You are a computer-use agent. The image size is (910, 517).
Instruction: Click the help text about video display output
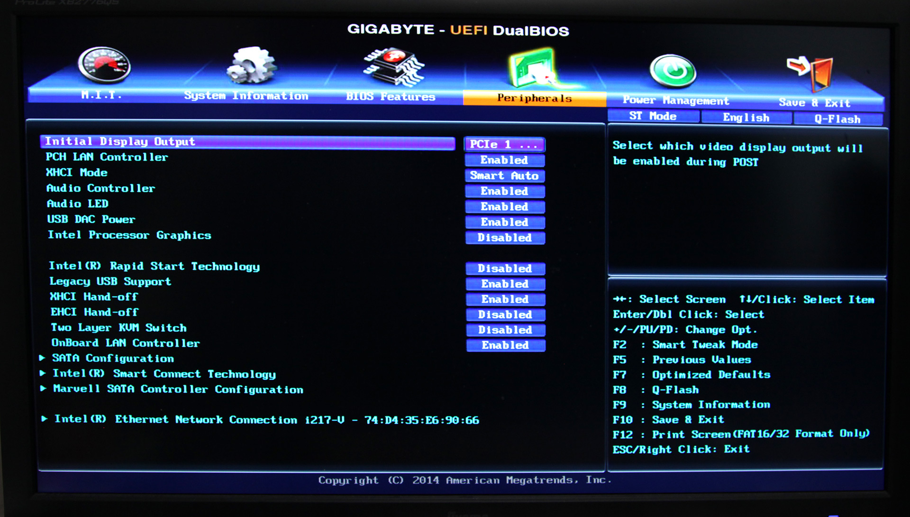point(737,154)
